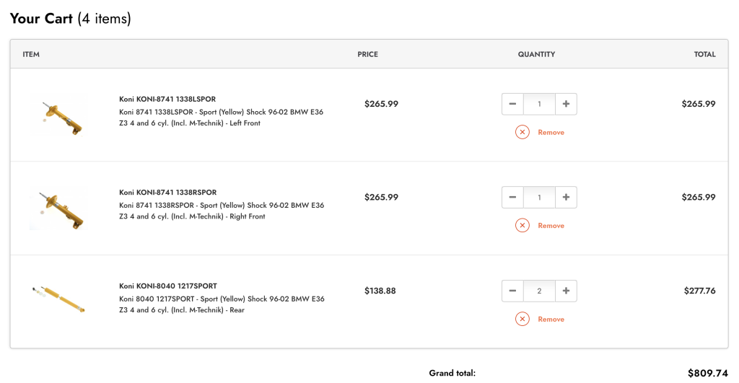Screen dimensions: 739x383
Task: Open product title Koni KONI-8741 1338RSPOR
Action: coord(167,192)
